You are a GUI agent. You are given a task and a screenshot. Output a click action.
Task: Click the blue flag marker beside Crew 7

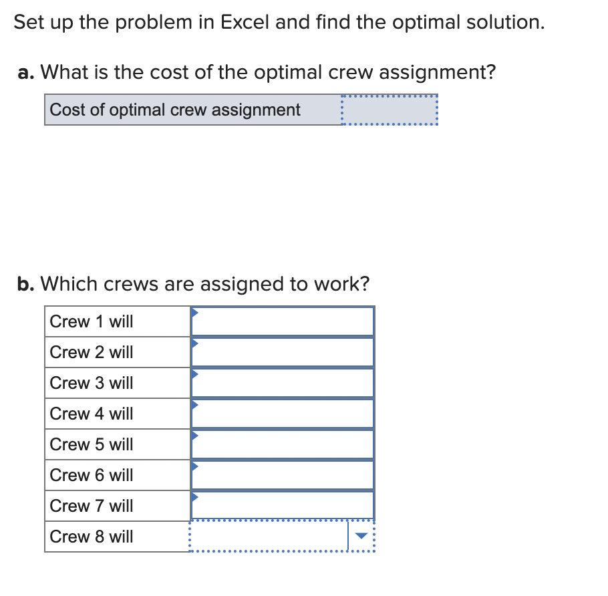point(194,496)
